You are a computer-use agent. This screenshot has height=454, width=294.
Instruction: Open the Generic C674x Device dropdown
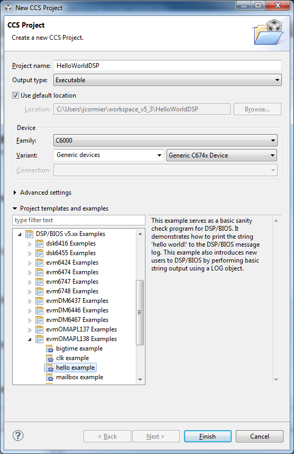[x=222, y=155]
